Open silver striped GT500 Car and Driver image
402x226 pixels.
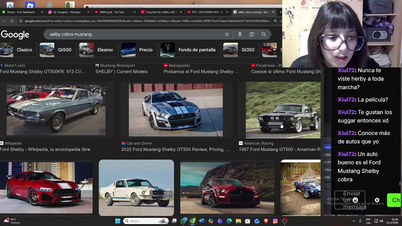[176, 110]
